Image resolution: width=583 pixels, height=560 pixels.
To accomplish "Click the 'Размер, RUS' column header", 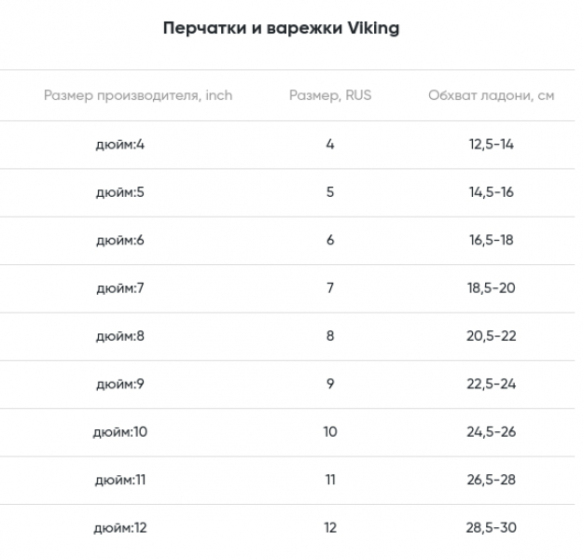I will pos(330,95).
